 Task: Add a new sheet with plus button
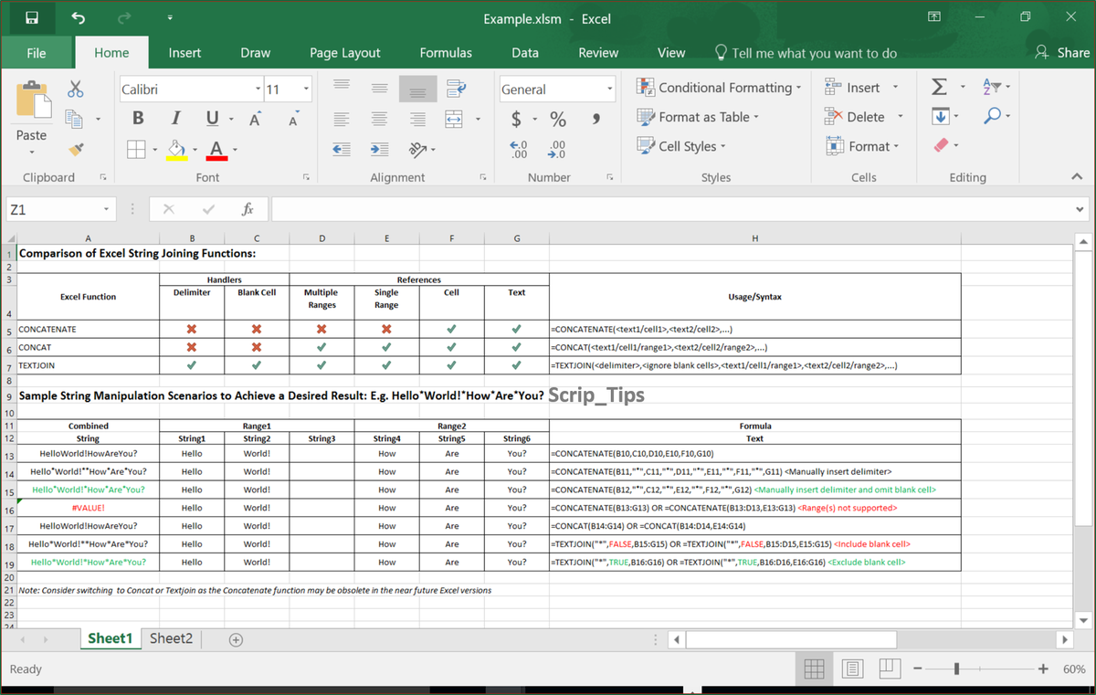pos(236,639)
